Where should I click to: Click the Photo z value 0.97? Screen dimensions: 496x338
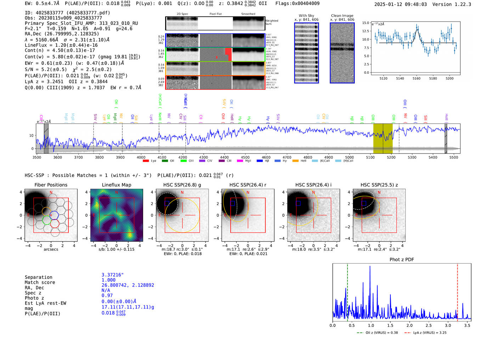point(107,295)
